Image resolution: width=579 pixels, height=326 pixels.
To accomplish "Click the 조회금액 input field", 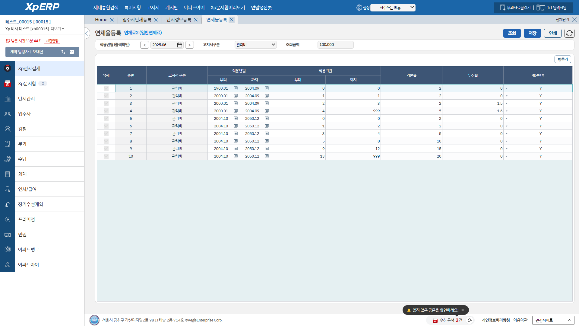I will pos(335,45).
